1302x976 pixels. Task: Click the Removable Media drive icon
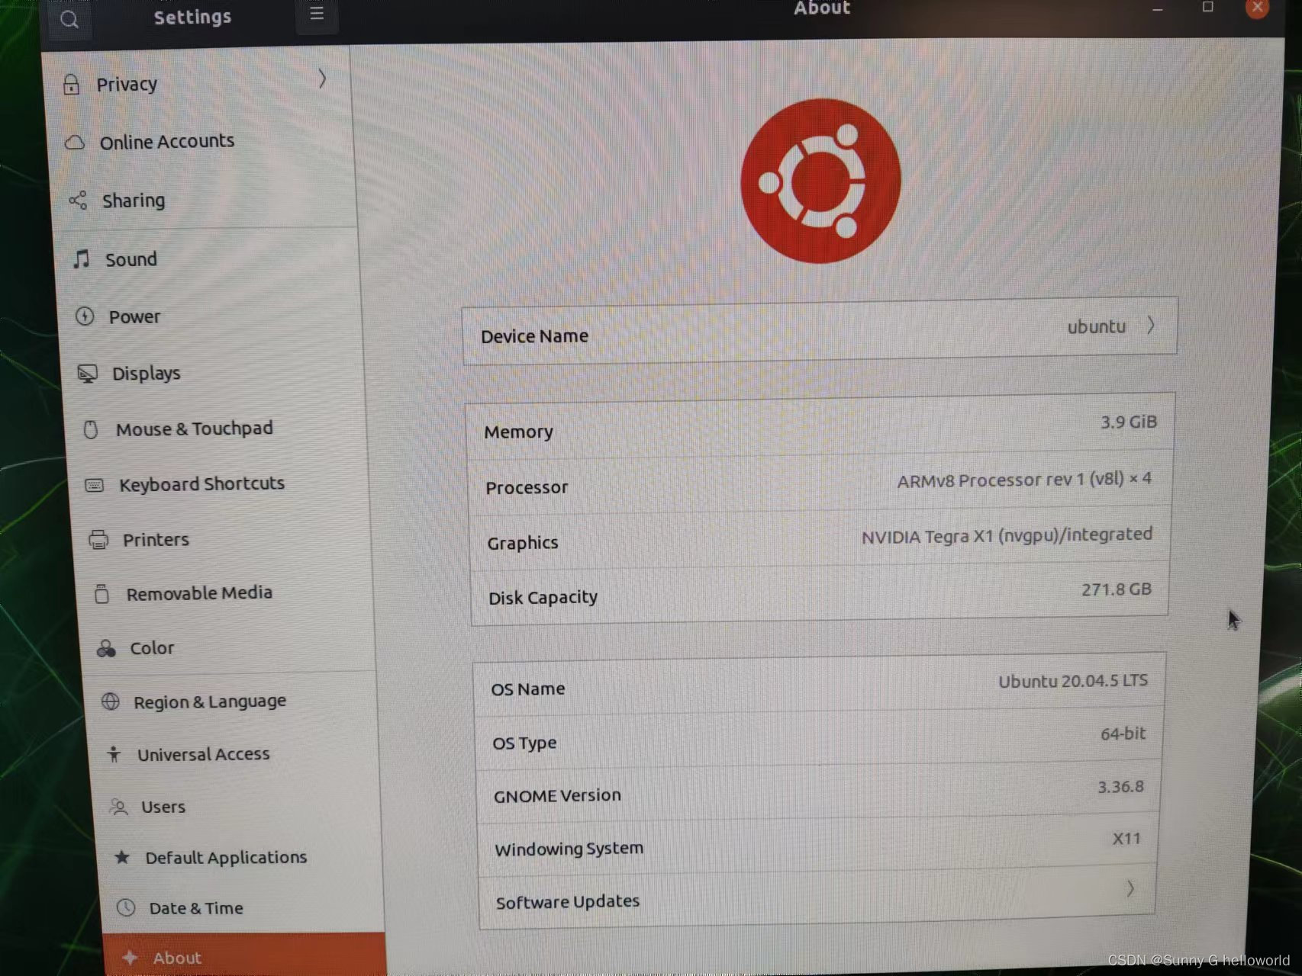point(102,593)
